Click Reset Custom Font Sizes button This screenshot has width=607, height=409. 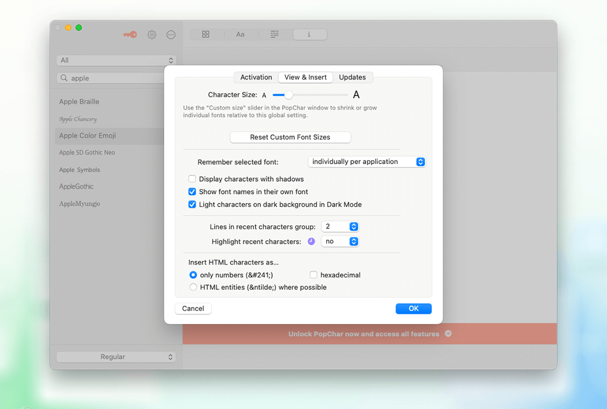290,137
